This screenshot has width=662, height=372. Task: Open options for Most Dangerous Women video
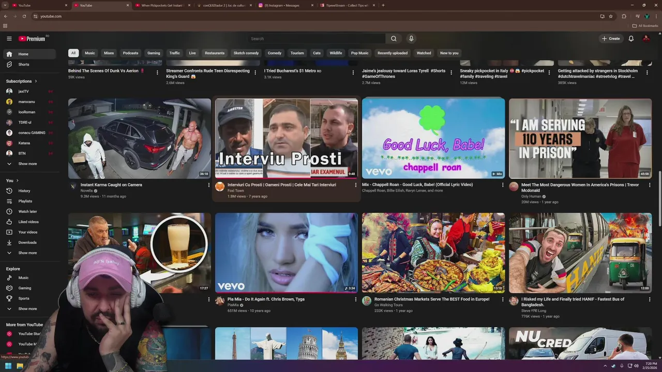tap(650, 185)
